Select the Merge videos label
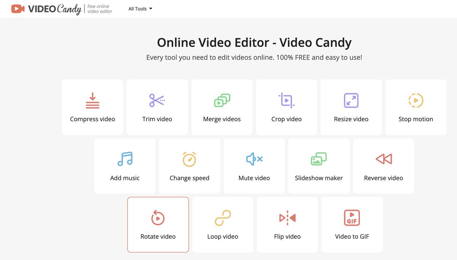 coord(222,119)
